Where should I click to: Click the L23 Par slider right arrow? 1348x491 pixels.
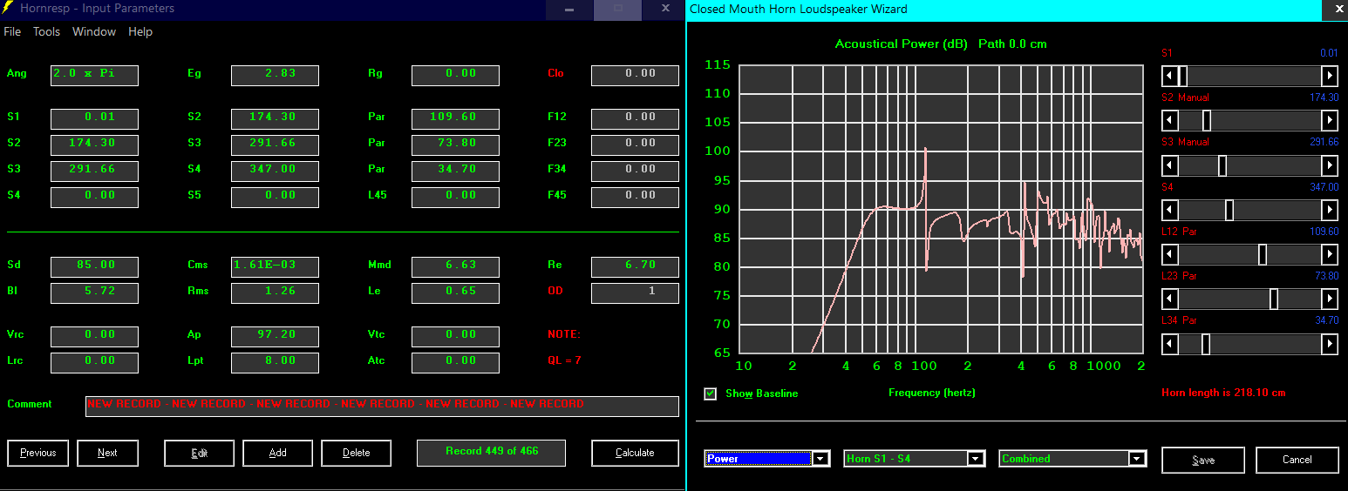click(x=1330, y=299)
